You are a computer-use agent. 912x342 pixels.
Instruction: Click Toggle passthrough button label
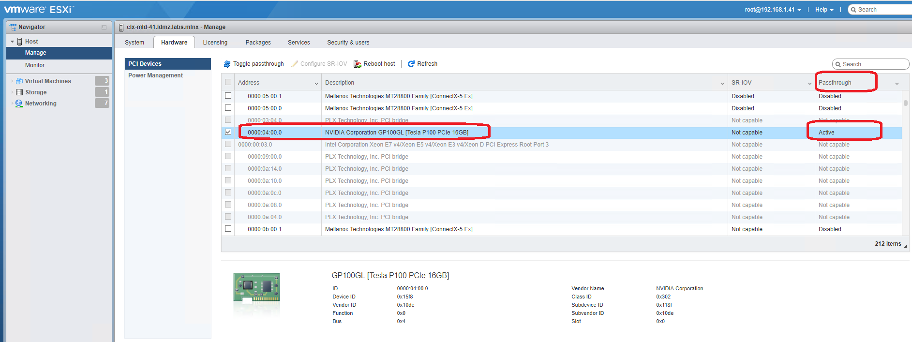pos(258,64)
